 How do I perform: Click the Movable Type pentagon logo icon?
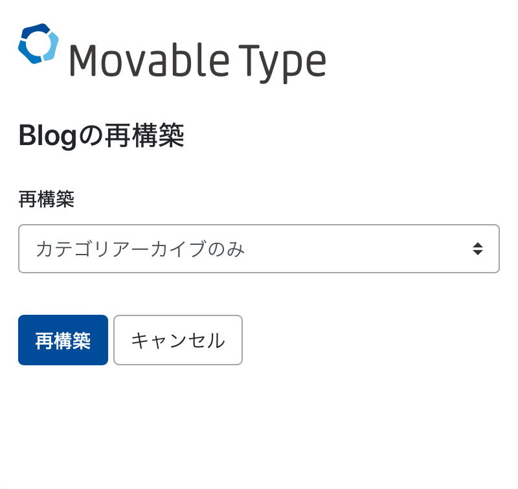(x=39, y=44)
